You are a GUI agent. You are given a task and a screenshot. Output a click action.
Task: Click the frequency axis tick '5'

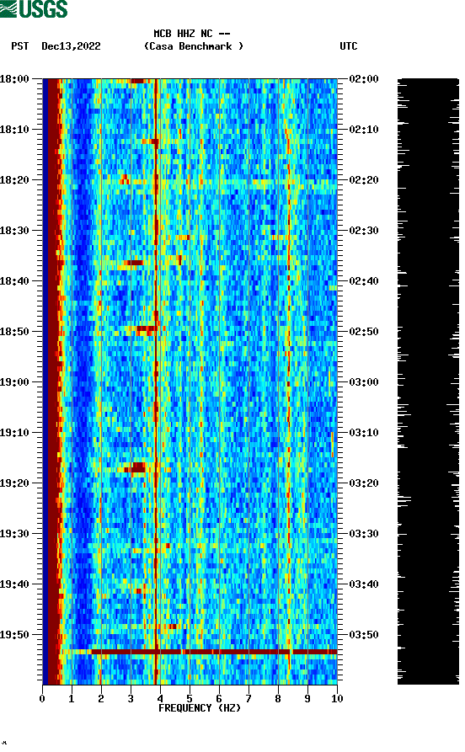tap(190, 699)
